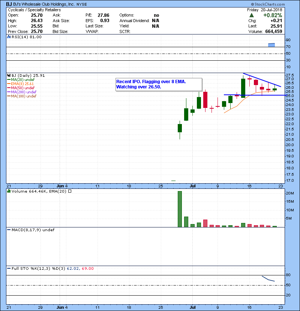300x311 pixels.
Task: Click the NYSE exchange label
Action: point(82,4)
